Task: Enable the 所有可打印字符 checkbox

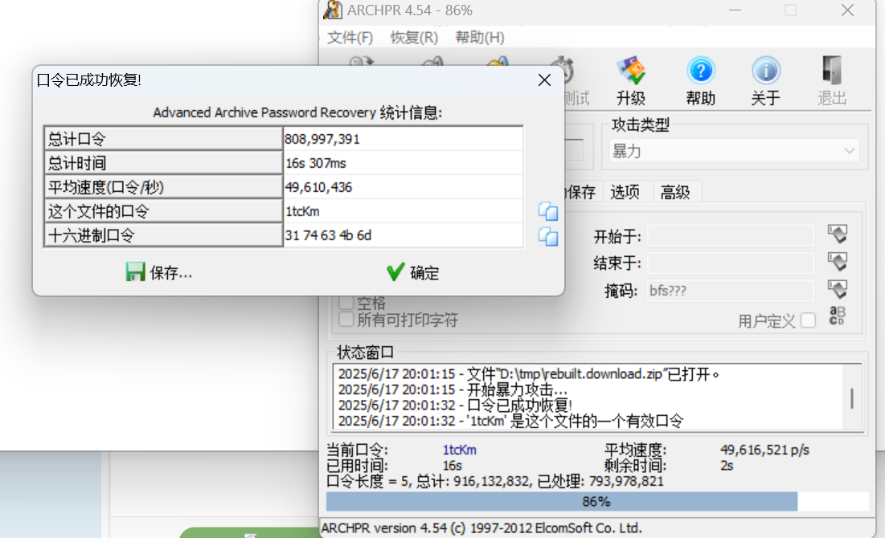Action: coord(346,320)
